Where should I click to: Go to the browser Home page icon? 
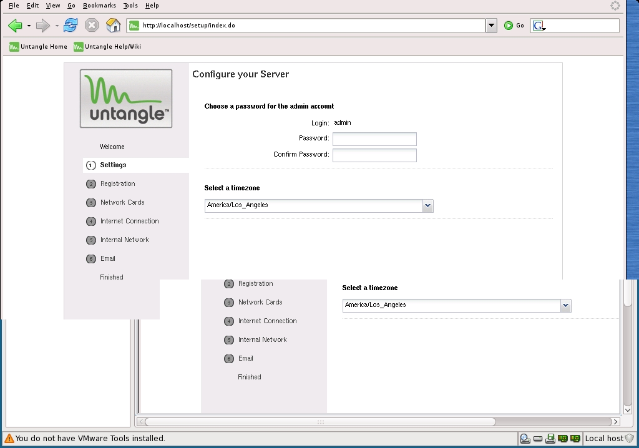[114, 26]
